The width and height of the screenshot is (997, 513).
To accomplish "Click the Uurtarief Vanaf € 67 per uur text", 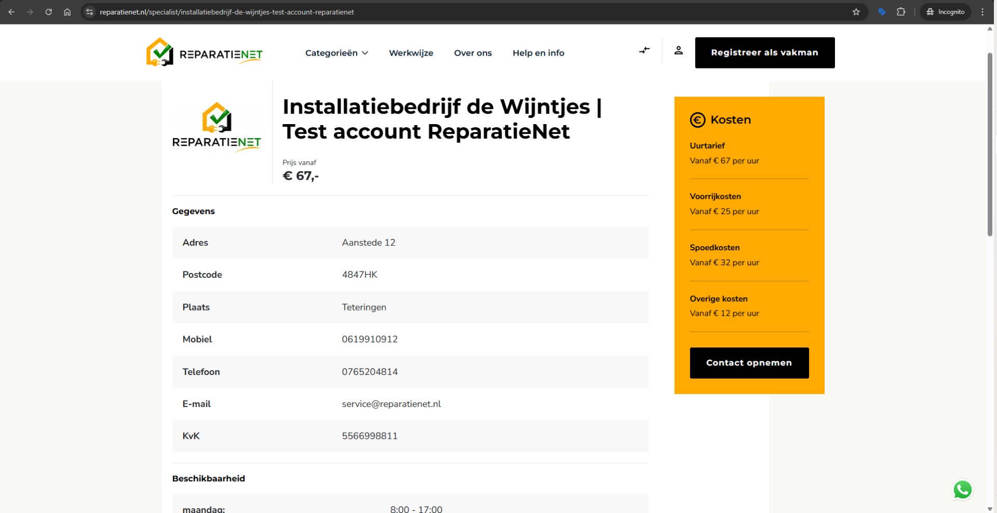I will pos(724,153).
